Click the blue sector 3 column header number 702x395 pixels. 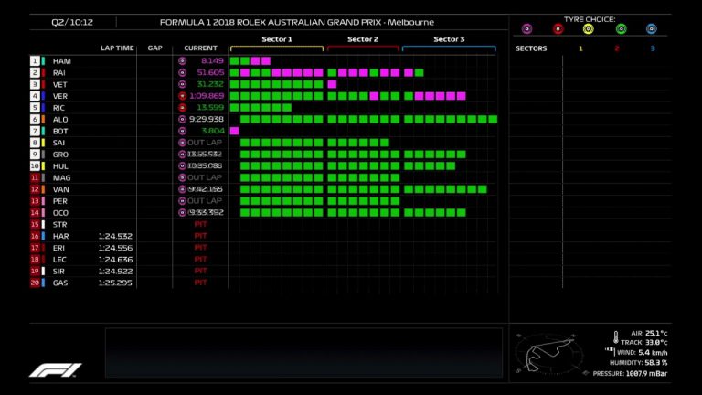point(653,48)
